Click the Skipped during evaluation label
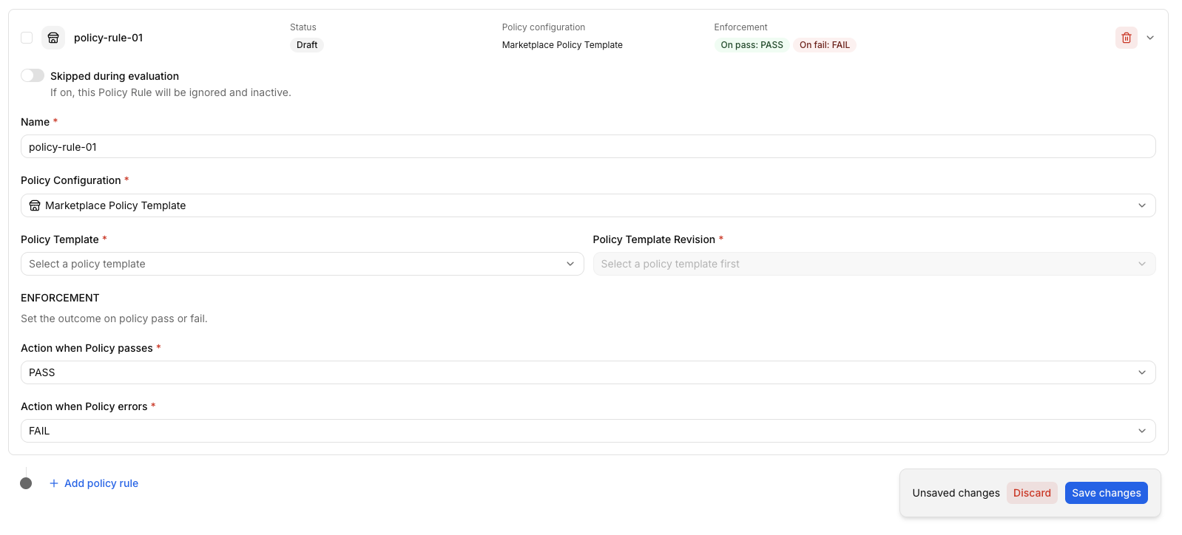The image size is (1182, 535). pos(115,76)
